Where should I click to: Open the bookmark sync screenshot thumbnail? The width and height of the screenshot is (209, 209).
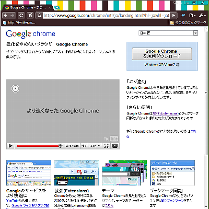(172, 173)
